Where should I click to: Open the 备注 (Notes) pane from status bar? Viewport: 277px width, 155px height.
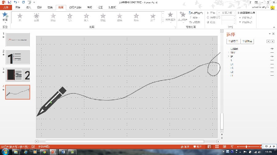185,146
